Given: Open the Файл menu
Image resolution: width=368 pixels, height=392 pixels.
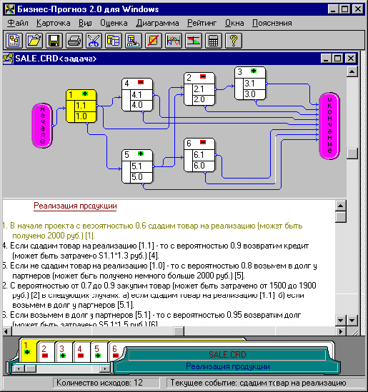Looking at the screenshot, I should point(18,23).
